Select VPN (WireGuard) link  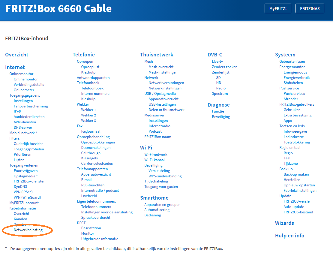coord(27,197)
